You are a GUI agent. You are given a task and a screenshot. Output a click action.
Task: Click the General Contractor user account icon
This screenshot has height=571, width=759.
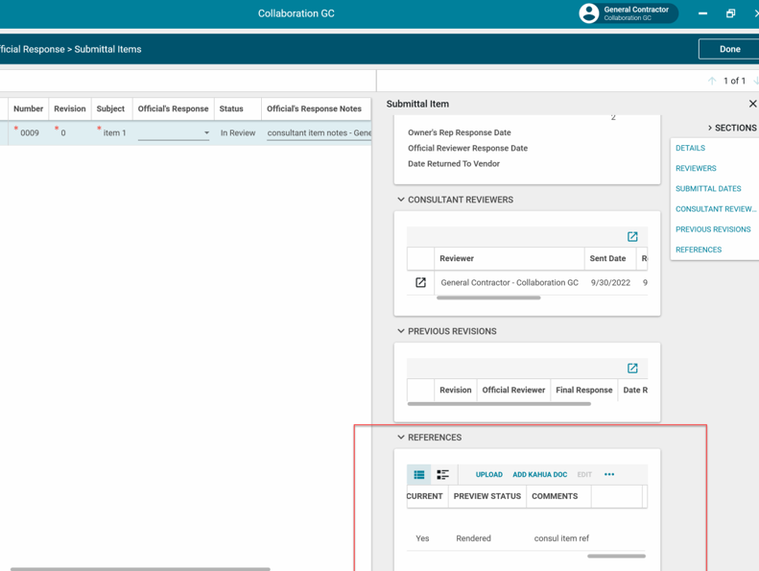pyautogui.click(x=589, y=13)
